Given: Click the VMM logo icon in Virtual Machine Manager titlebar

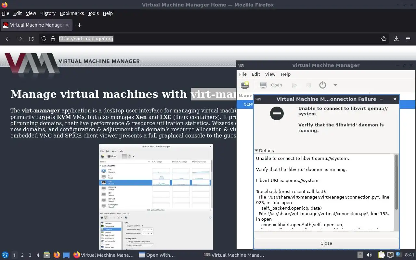Looking at the screenshot, I should click(241, 65).
